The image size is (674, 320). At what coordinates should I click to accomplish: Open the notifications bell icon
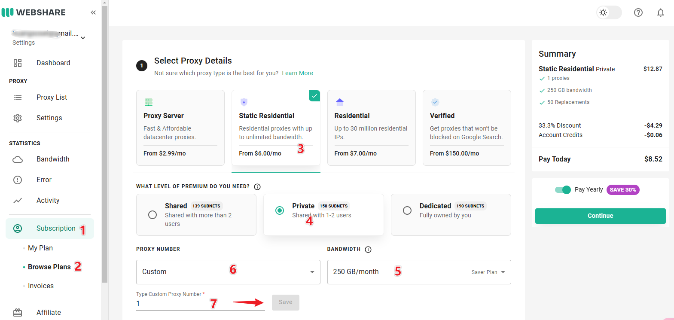pyautogui.click(x=660, y=12)
